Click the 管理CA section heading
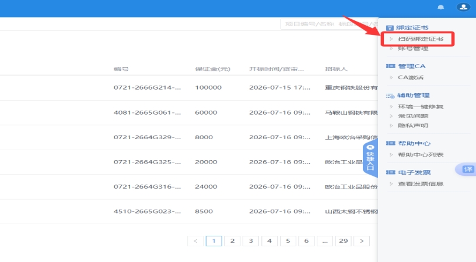Image resolution: width=476 pixels, height=262 pixels. click(x=412, y=66)
